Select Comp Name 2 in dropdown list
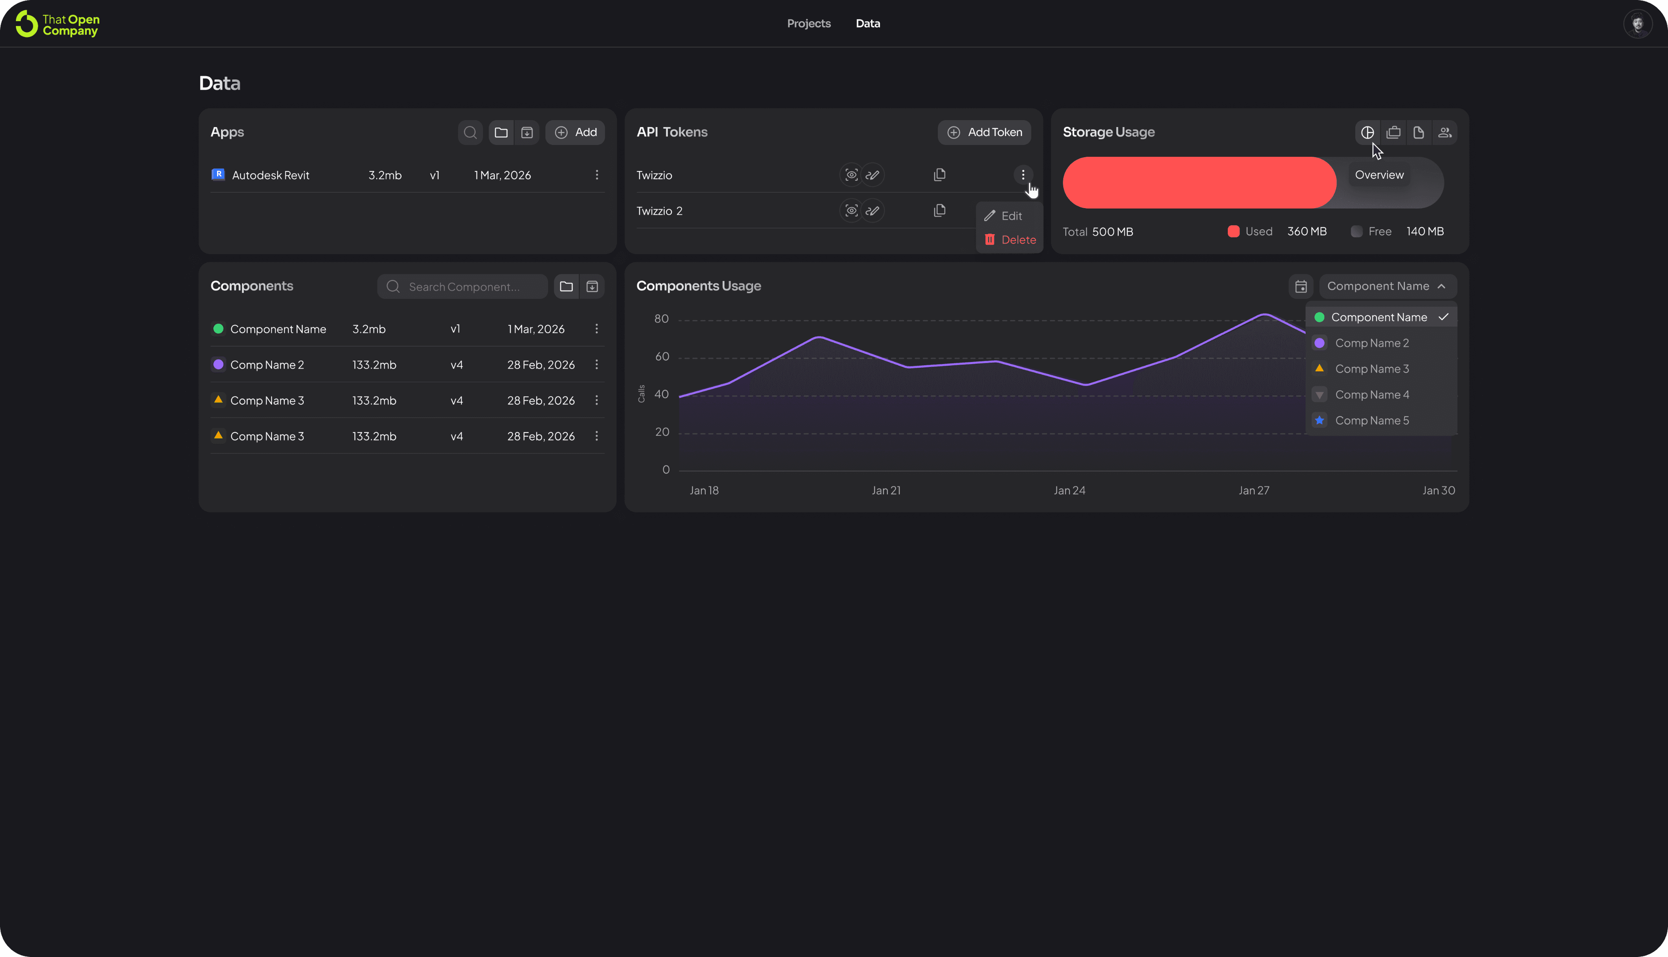 tap(1381, 343)
